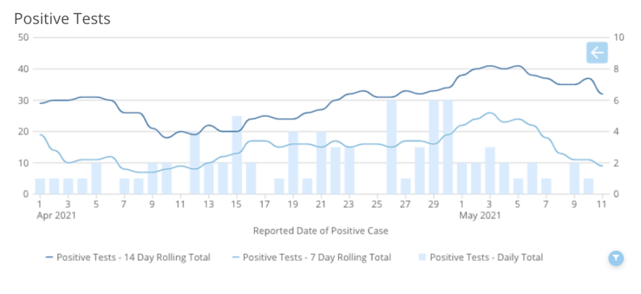Click the May 3 daily total bar

coord(490,171)
